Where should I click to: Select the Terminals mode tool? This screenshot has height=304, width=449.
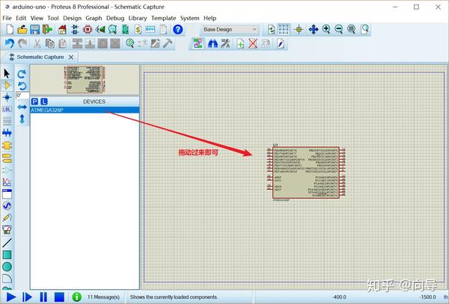pos(7,158)
